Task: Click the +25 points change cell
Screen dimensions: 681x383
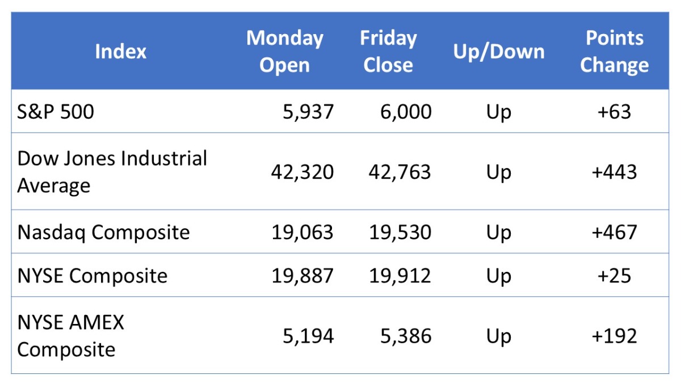Action: (614, 276)
